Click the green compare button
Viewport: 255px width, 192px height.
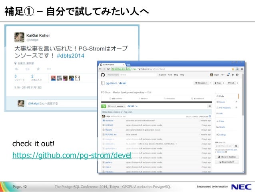(x=104, y=106)
